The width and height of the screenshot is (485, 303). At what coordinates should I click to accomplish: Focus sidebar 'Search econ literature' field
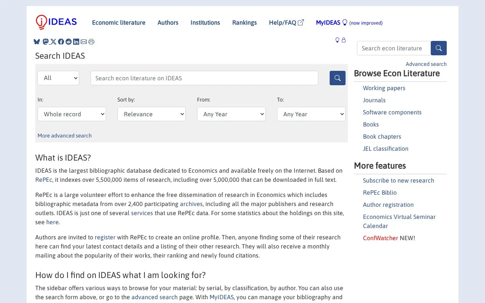[x=394, y=48]
